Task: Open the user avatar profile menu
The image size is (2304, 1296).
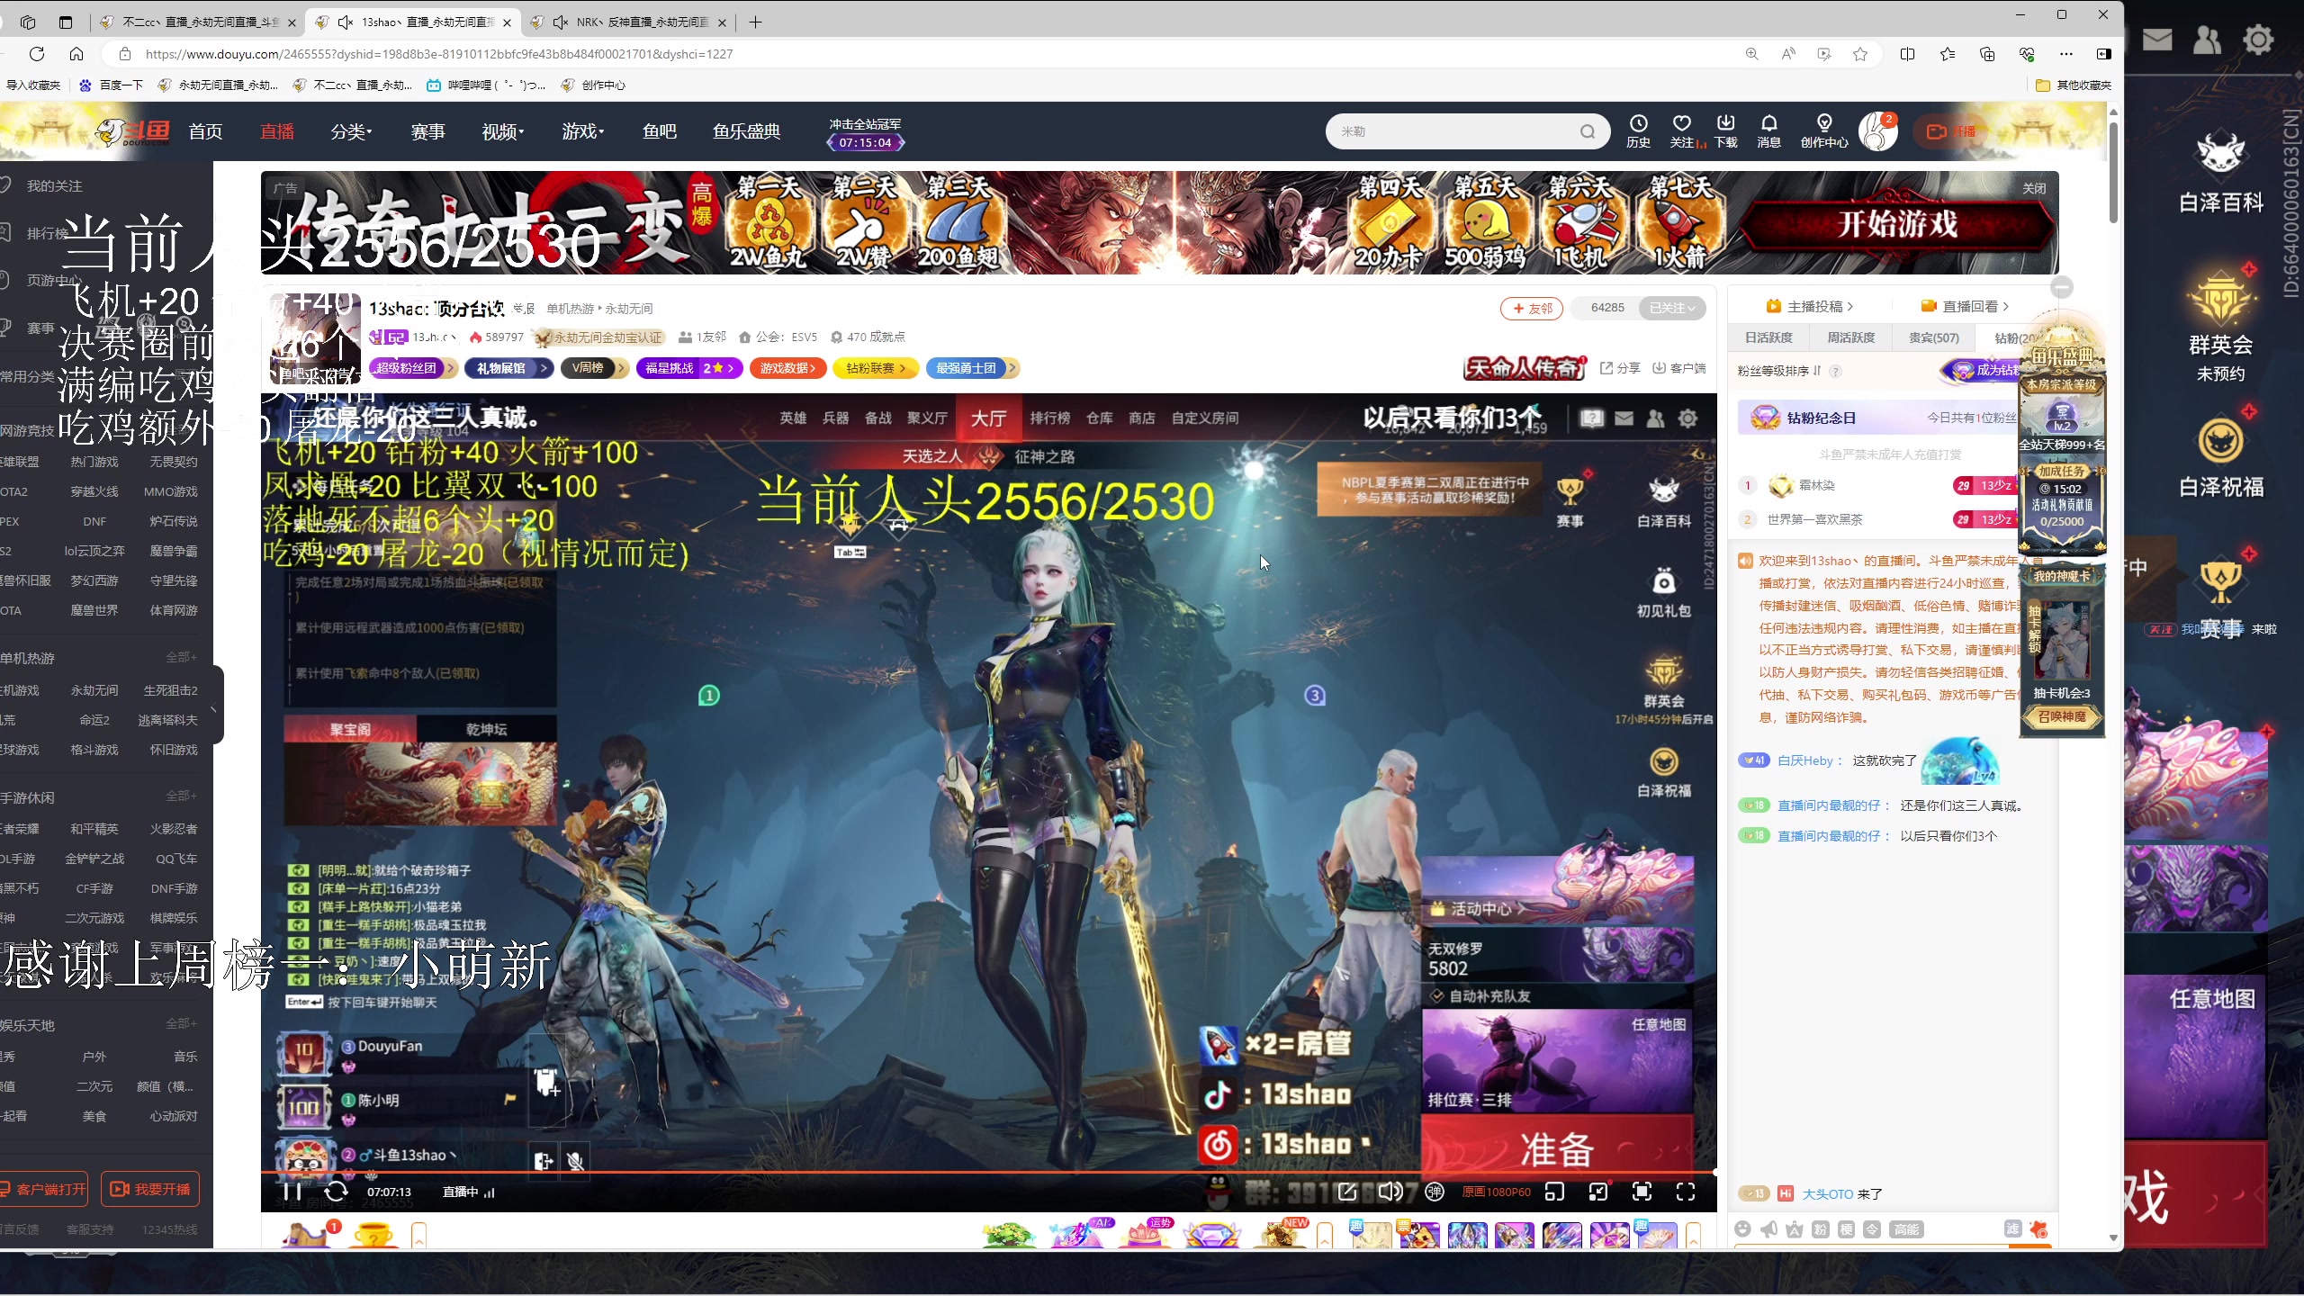Action: tap(1877, 131)
